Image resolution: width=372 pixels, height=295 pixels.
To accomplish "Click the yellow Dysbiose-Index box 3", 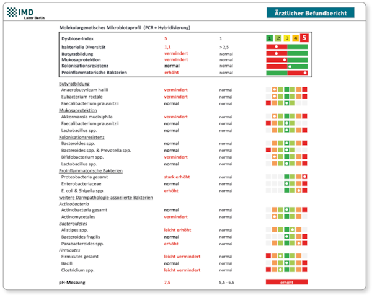I will coord(287,38).
